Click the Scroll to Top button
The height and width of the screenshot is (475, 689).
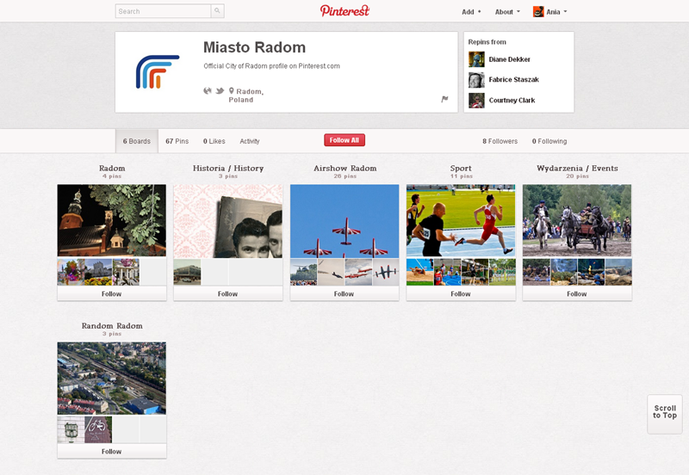tap(664, 413)
